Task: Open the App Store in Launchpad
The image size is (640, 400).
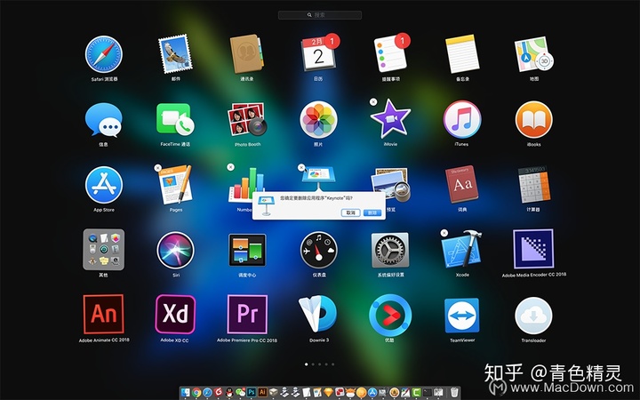Action: click(x=104, y=185)
